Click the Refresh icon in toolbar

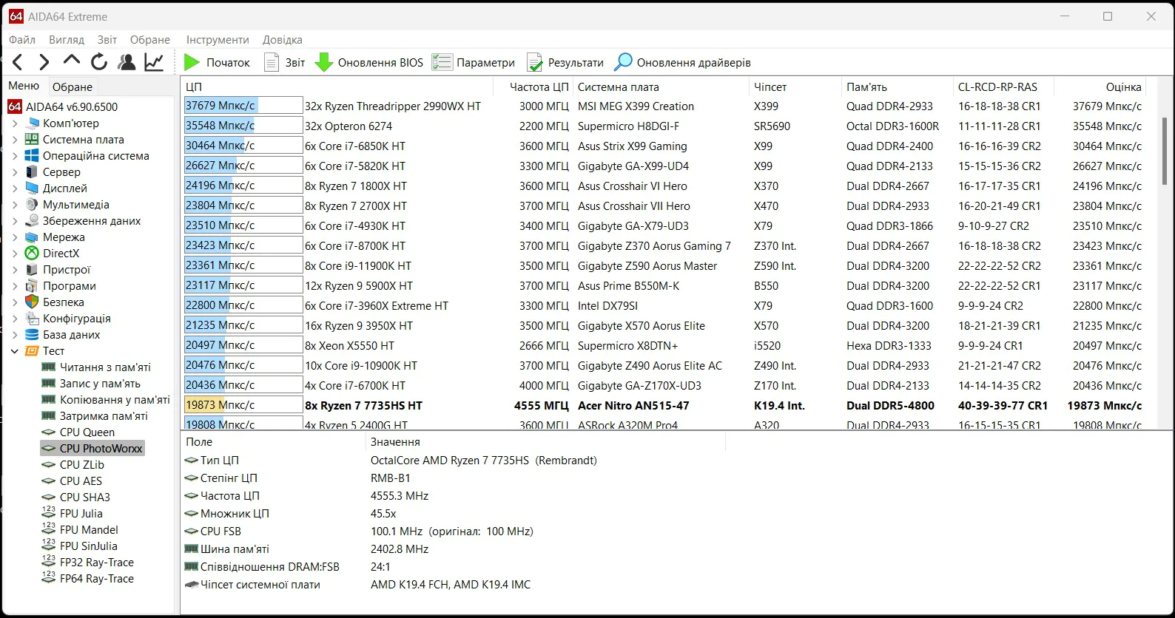(x=98, y=62)
